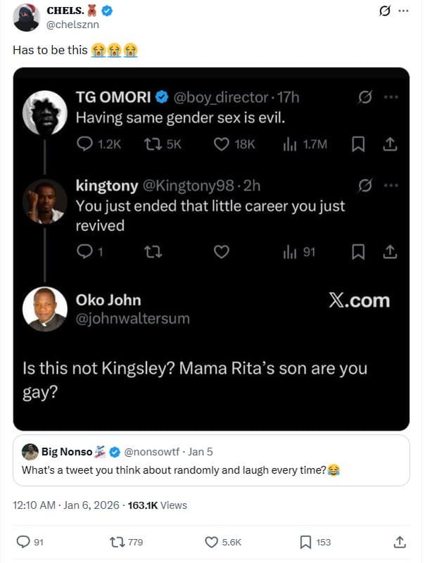
Task: Click Big Nonso's verified badge
Action: 113,452
